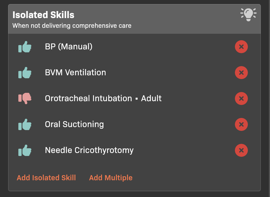Viewport: 270px width, 197px height.
Task: Toggle thumbs-up rating for BVM Ventilation
Action: (x=25, y=73)
